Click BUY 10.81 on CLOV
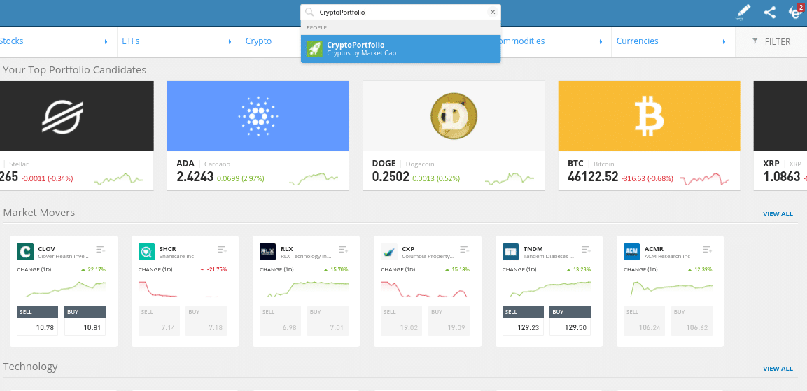Viewport: 807px width, 391px height. coord(85,320)
